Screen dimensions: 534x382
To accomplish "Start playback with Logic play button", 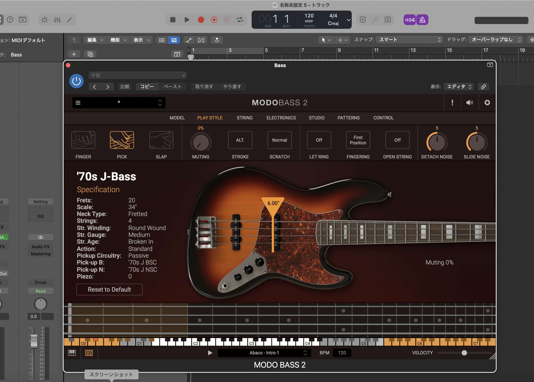I will coord(187,19).
